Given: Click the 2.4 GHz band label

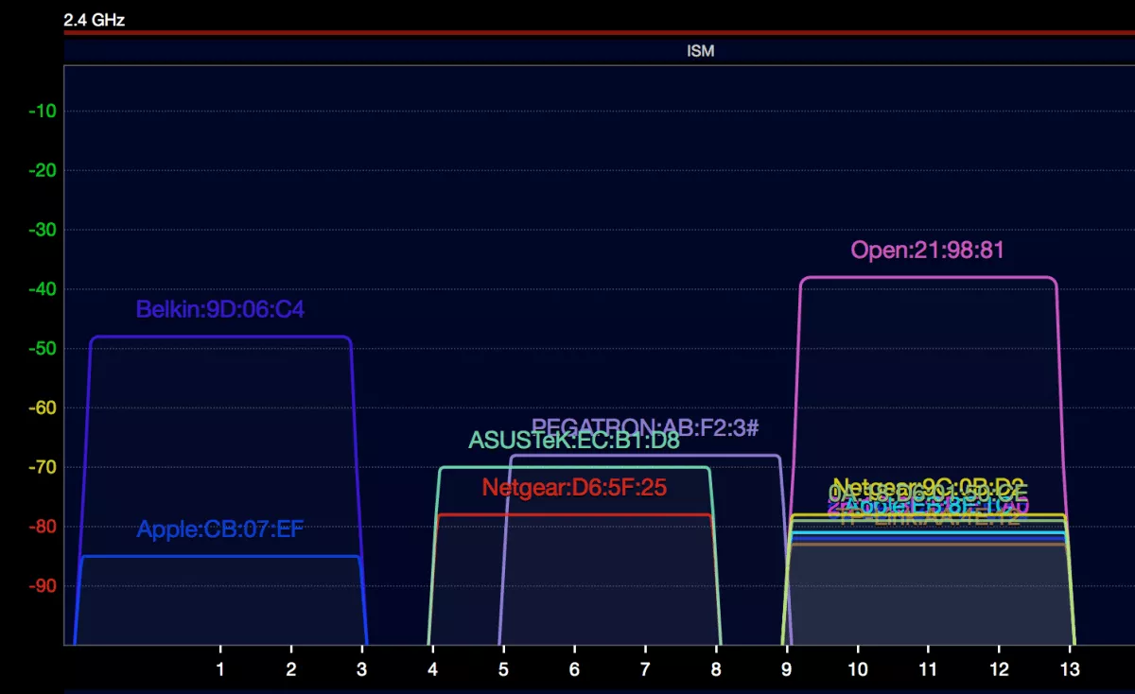Looking at the screenshot, I should tap(94, 19).
